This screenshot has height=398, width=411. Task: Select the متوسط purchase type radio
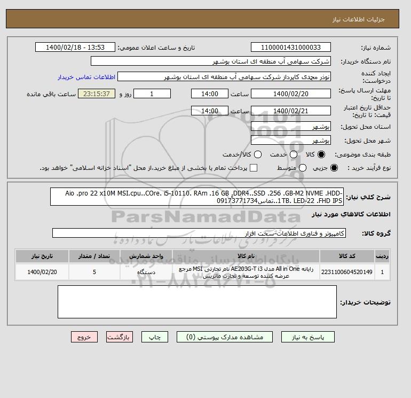[x=303, y=168]
